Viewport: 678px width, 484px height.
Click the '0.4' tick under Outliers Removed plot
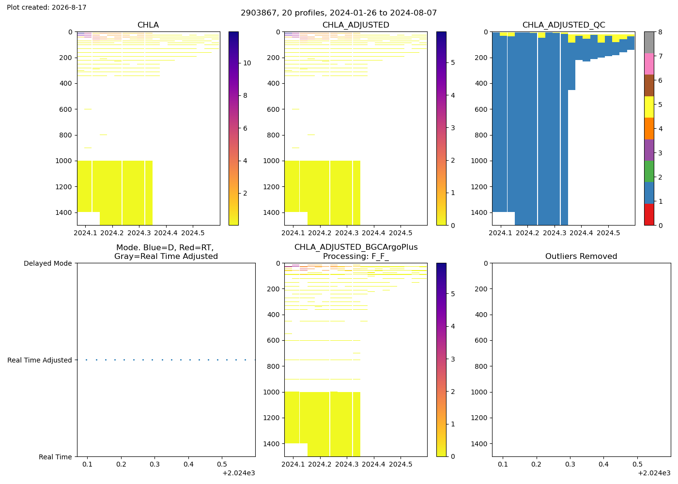click(x=603, y=464)
